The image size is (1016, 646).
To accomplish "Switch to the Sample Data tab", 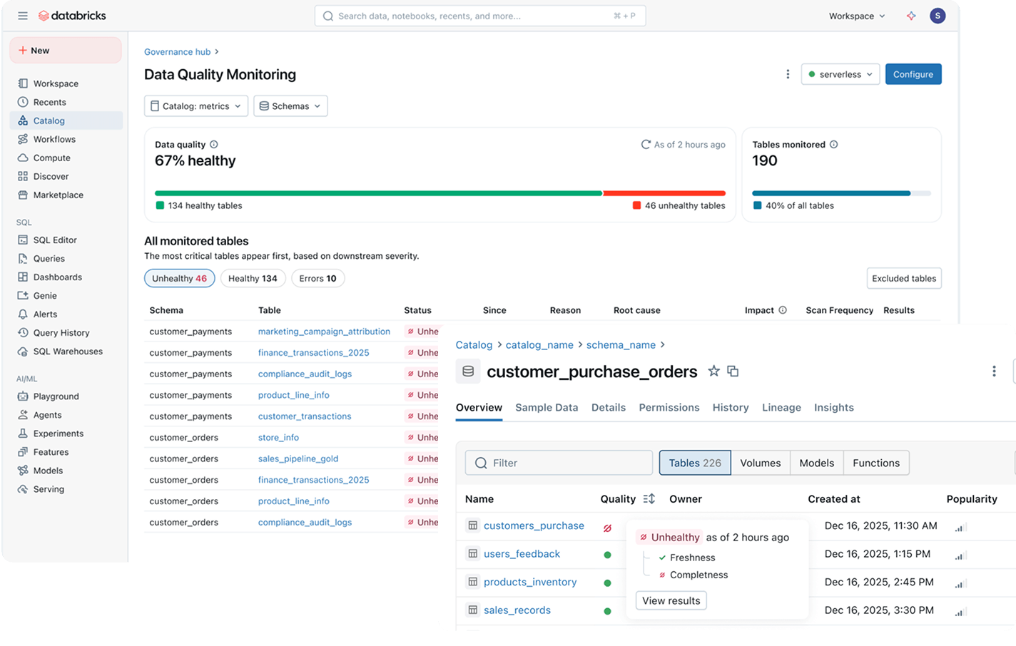I will 547,407.
